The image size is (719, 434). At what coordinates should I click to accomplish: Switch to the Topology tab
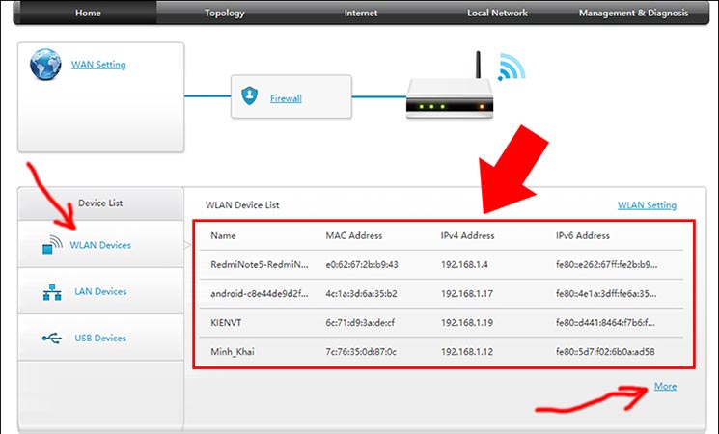click(x=224, y=13)
